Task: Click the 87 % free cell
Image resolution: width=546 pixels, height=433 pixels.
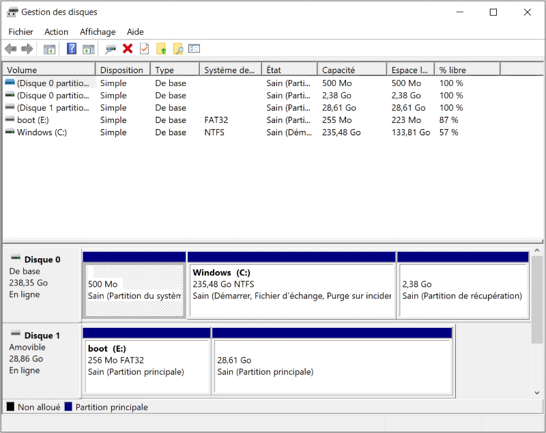Action: 448,120
